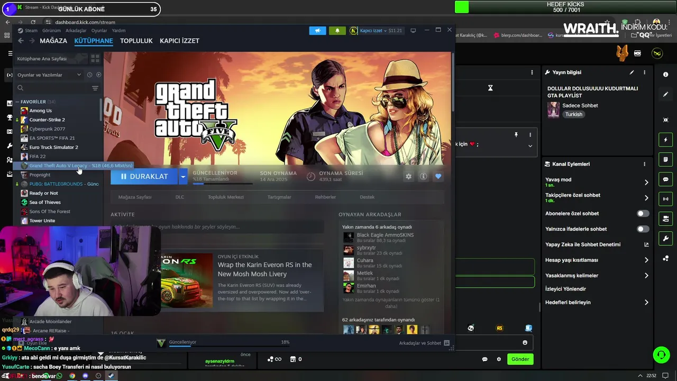The image size is (677, 381).
Task: Click the activity comment input field
Action: coord(217,227)
